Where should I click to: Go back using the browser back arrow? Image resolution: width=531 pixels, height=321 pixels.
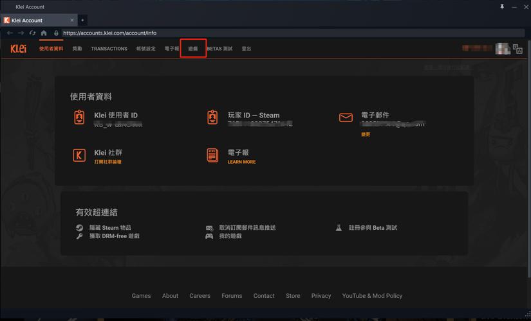10,33
